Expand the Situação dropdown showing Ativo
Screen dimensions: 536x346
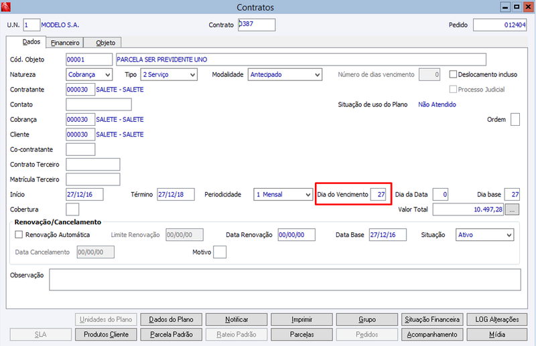point(484,235)
